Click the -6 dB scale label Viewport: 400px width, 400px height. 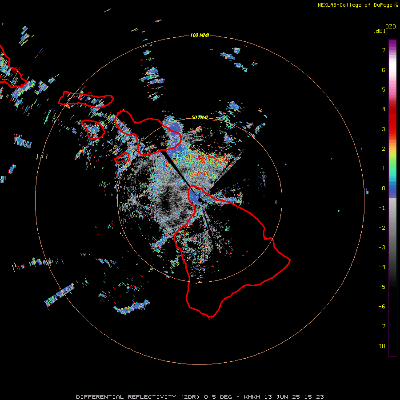pyautogui.click(x=382, y=307)
